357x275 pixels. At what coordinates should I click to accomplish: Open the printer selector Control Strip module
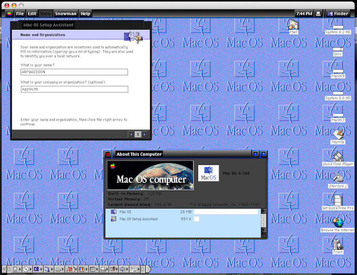click(x=104, y=269)
